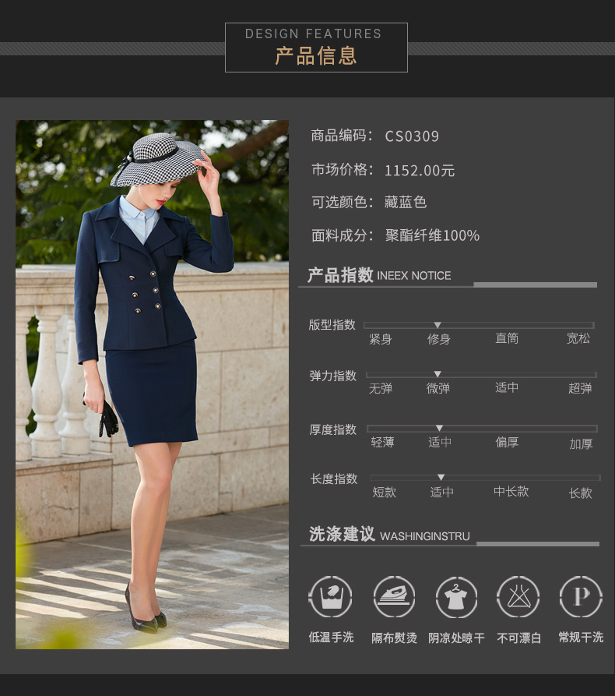The width and height of the screenshot is (615, 696).
Task: Click the color value 藏蓝色
Action: coord(406,202)
